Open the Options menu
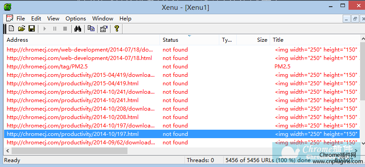Screen dimensions: 365x167 click(x=76, y=19)
